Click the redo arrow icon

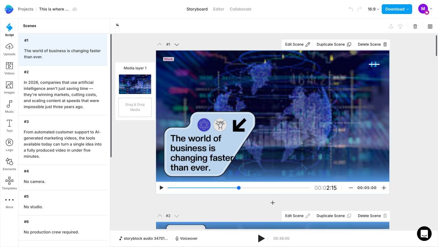pyautogui.click(x=359, y=9)
